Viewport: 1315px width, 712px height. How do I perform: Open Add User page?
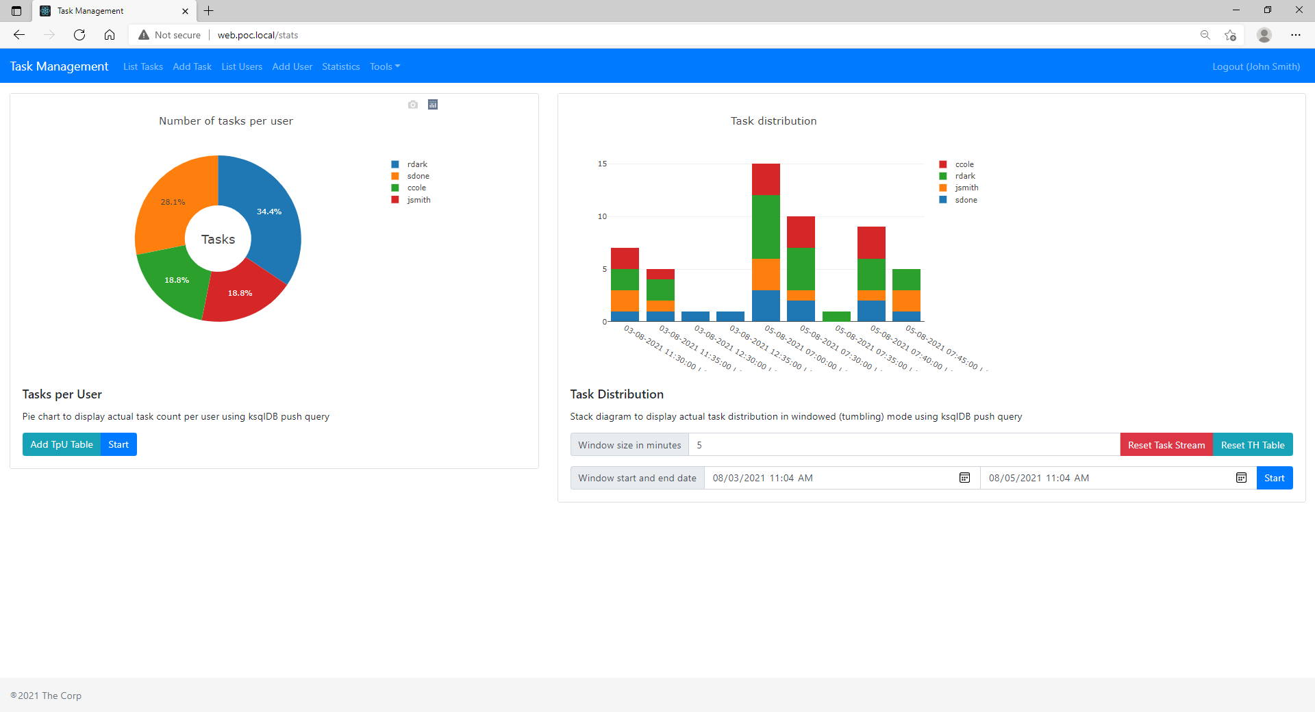pos(292,66)
